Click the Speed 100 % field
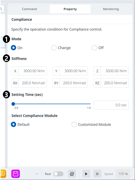 (x=123, y=174)
